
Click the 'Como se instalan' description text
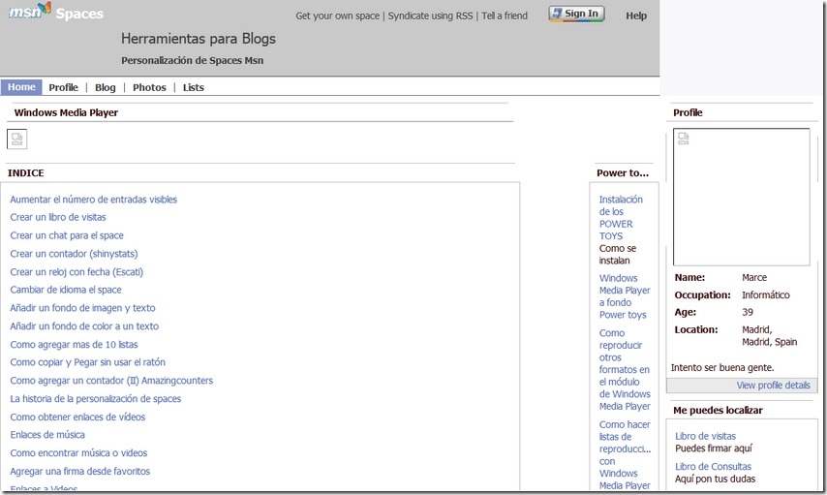tap(618, 255)
